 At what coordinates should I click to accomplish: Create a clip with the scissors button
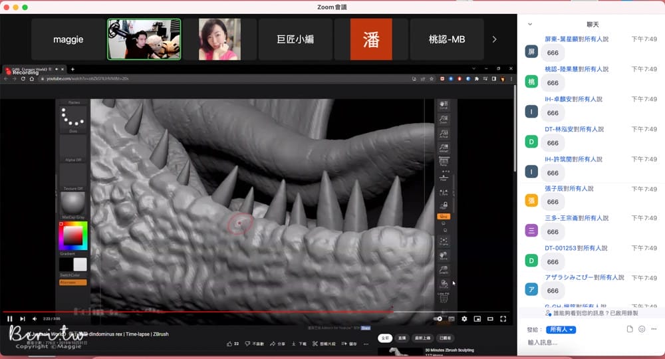pos(325,344)
